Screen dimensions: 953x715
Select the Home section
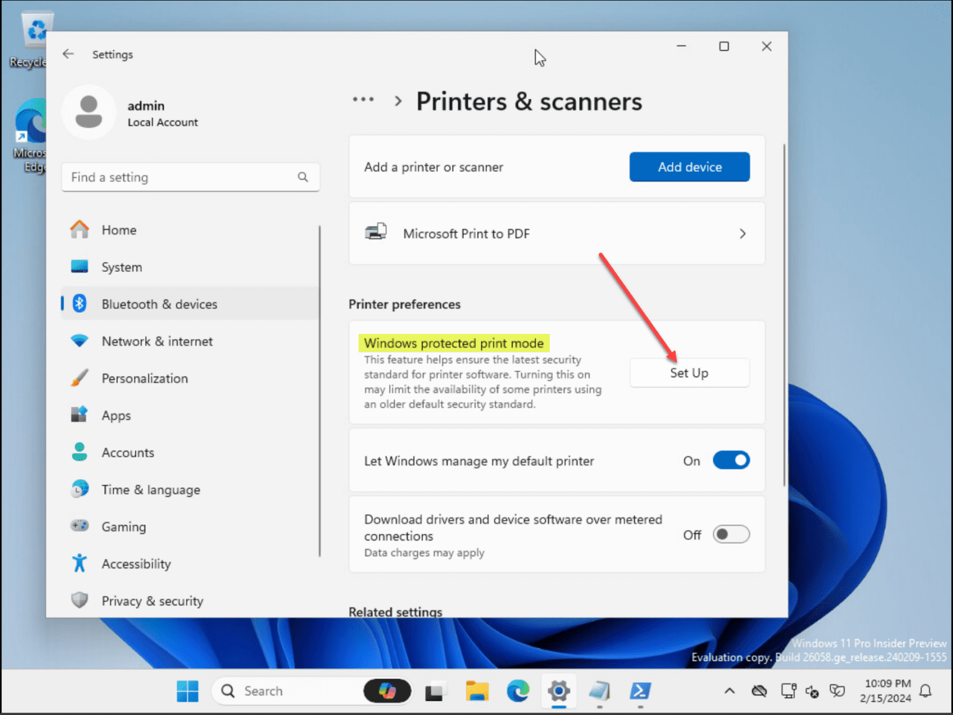point(119,230)
